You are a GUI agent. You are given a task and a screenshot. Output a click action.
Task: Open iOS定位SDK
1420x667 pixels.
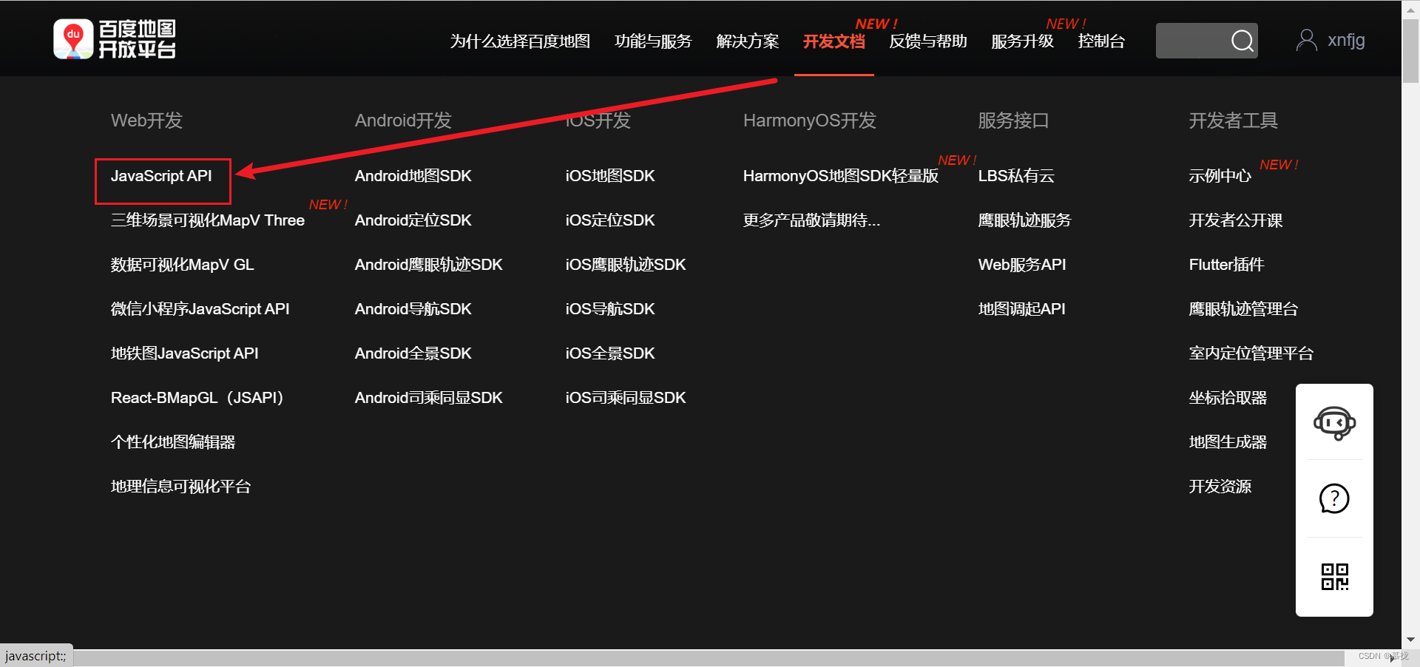pos(610,220)
